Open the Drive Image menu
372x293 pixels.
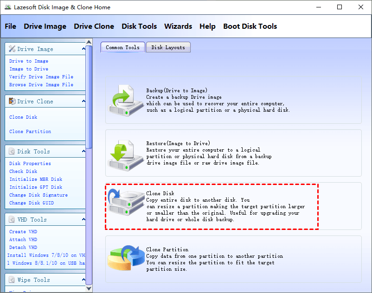[45, 26]
